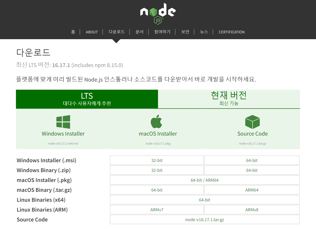
Task: Open the 참여하기 menu item
Action: pyautogui.click(x=162, y=32)
